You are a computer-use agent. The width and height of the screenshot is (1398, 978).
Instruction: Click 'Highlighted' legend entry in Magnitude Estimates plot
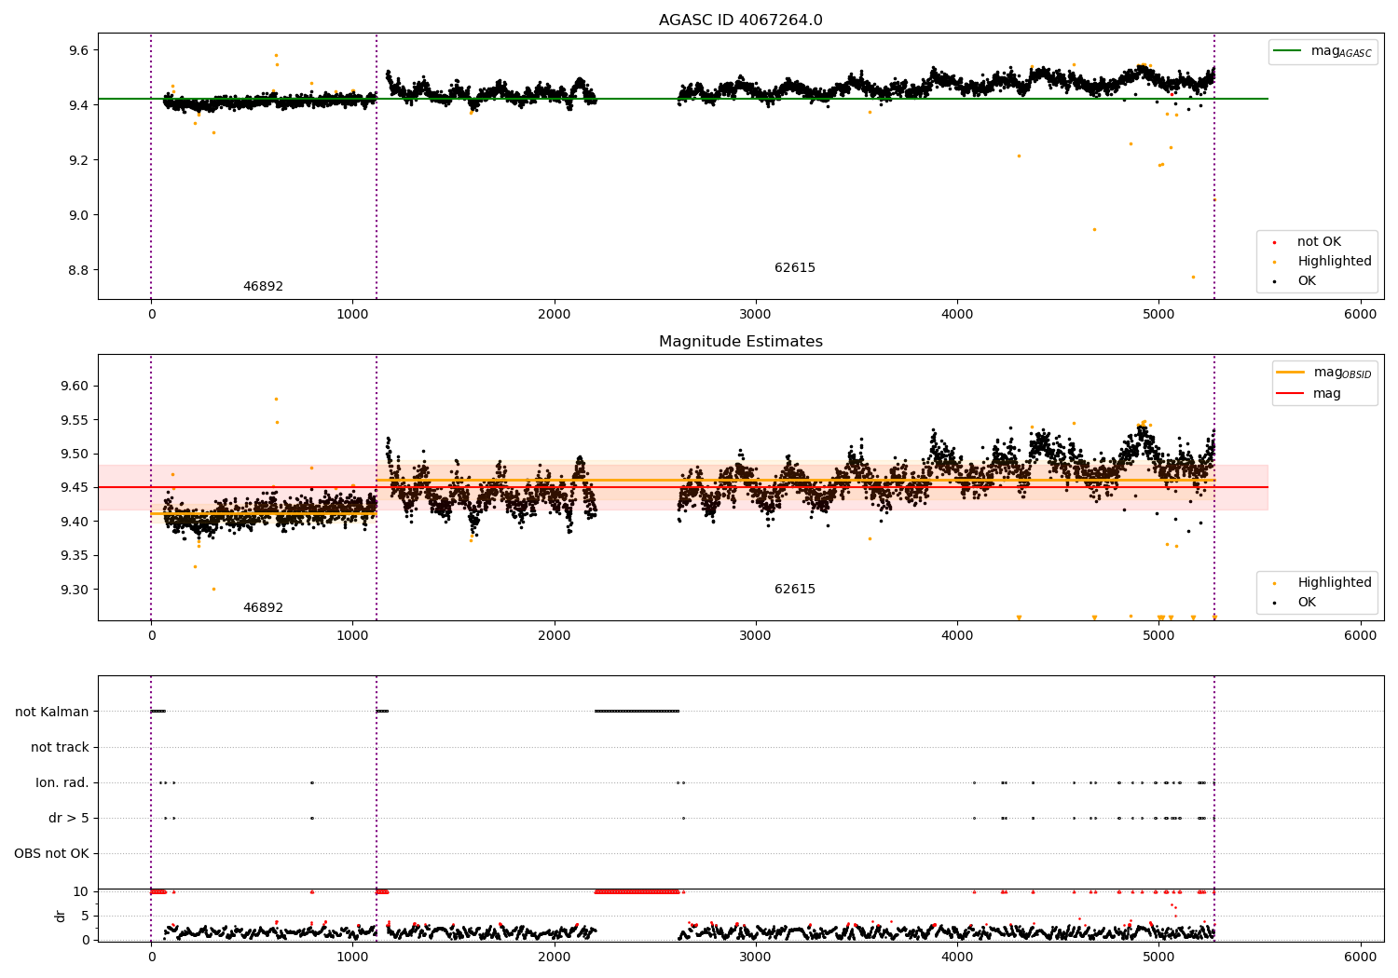click(1335, 583)
